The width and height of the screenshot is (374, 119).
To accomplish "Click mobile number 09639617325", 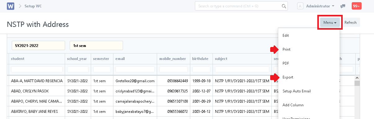I will pyautogui.click(x=177, y=91).
